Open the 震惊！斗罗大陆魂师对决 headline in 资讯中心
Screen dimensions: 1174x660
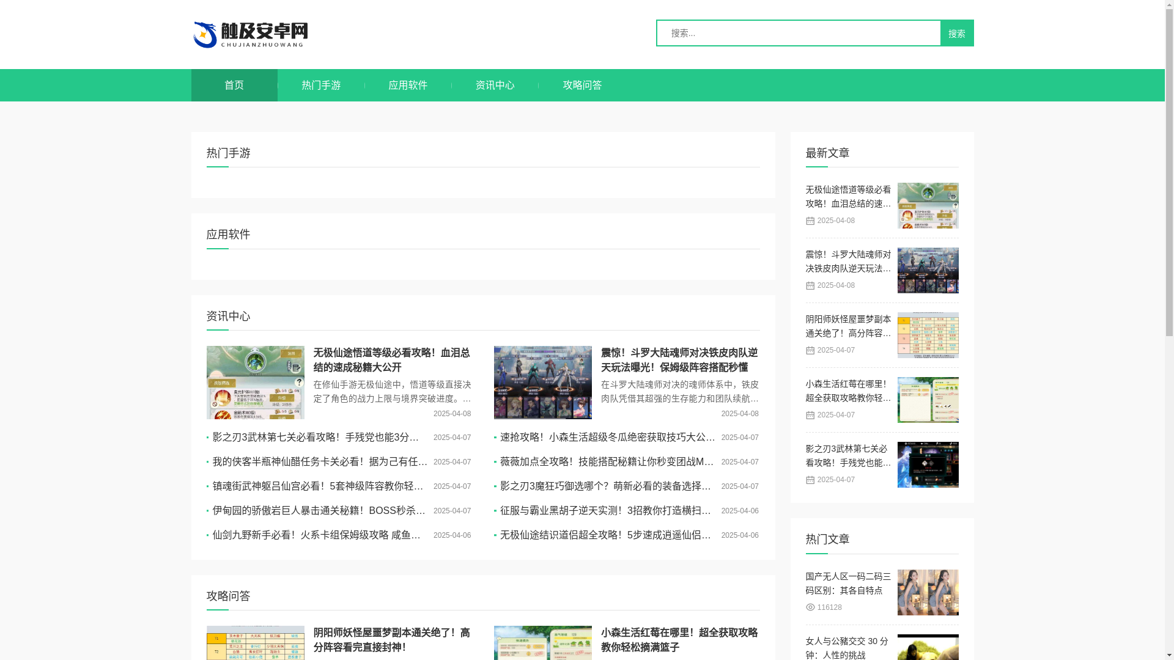(x=679, y=360)
